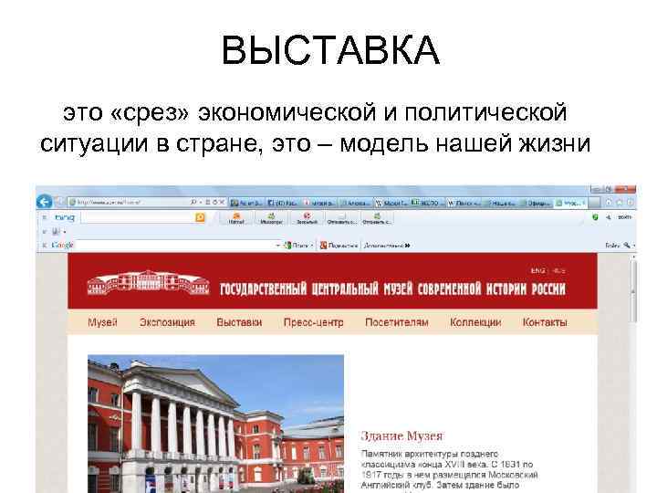The width and height of the screenshot is (657, 493).
Task: Open the Музей menu item
Action: pyautogui.click(x=102, y=322)
